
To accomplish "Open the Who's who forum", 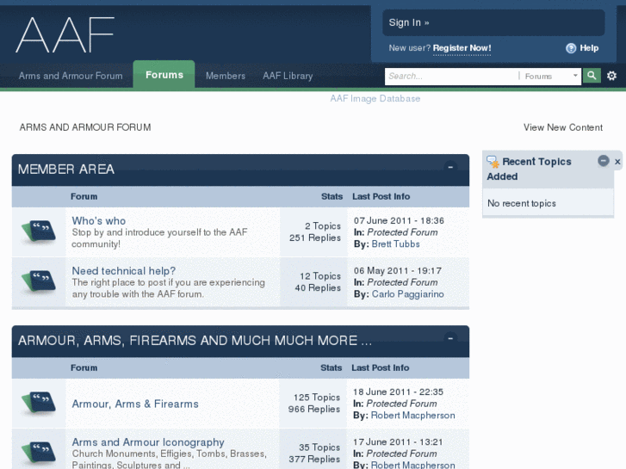I will pyautogui.click(x=99, y=220).
